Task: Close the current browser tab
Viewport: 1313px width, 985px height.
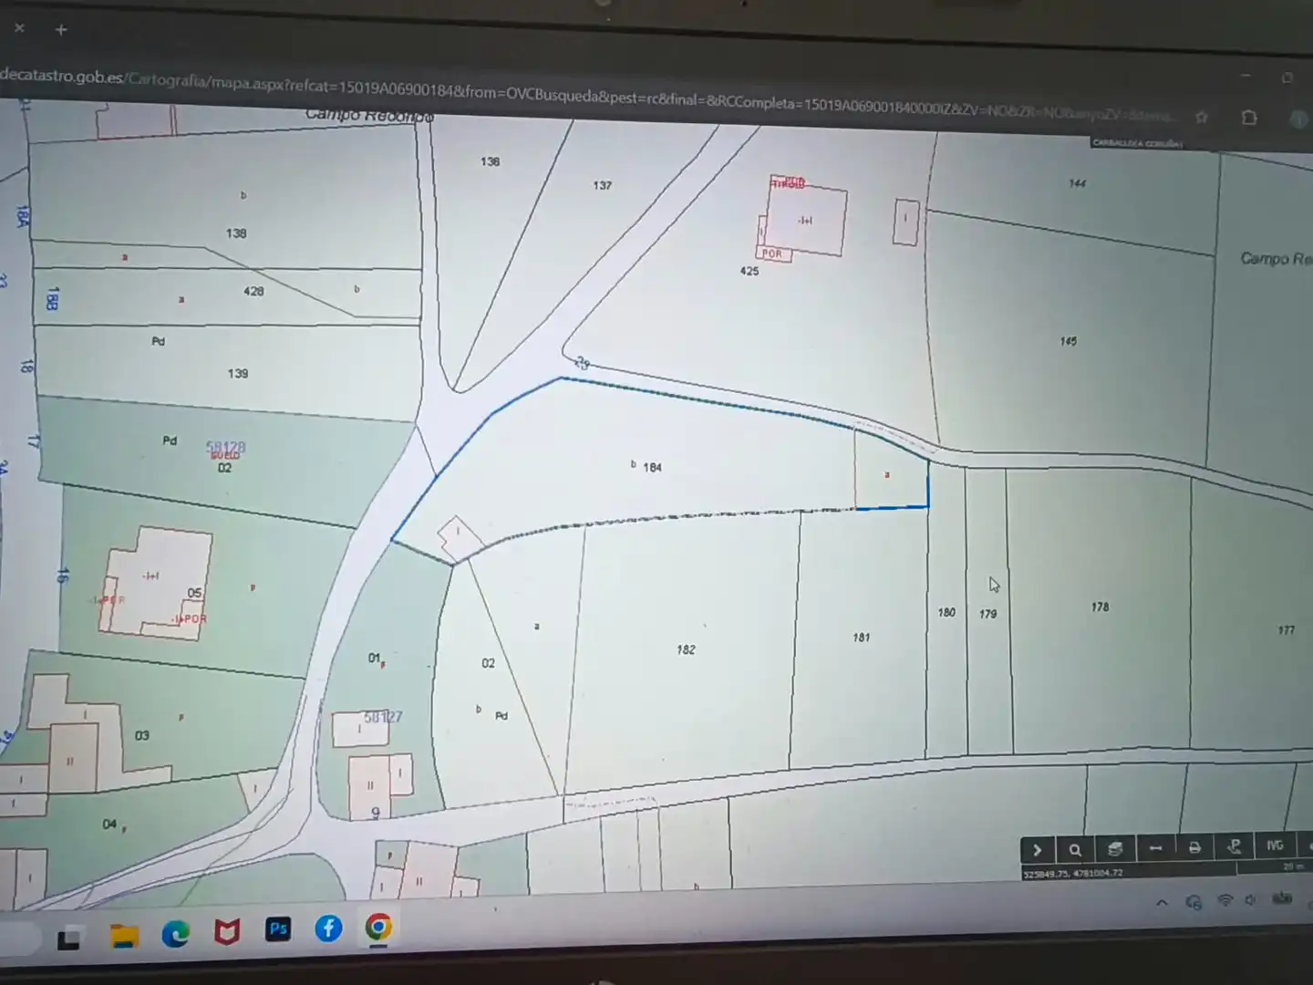Action: pos(19,28)
